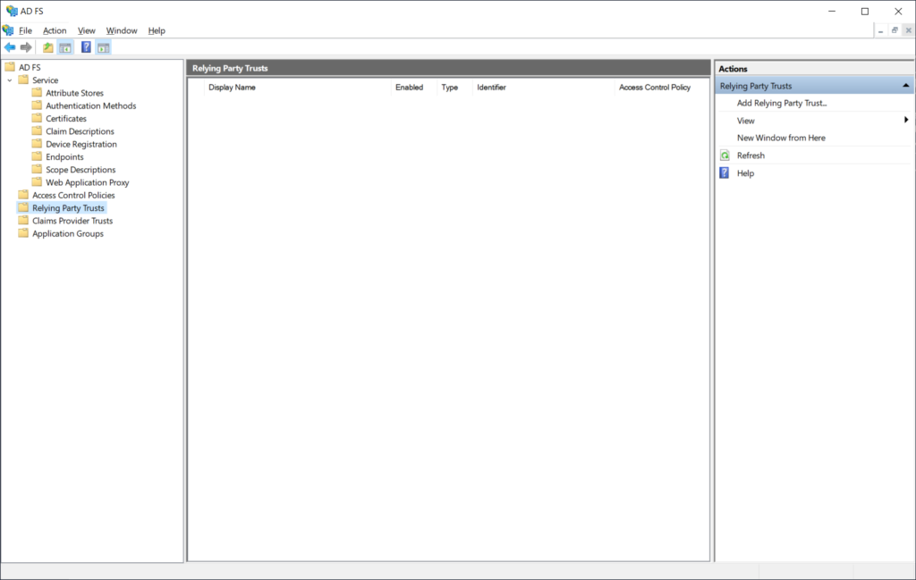The height and width of the screenshot is (580, 916).
Task: Click the Endpoints folder icon
Action: point(37,156)
